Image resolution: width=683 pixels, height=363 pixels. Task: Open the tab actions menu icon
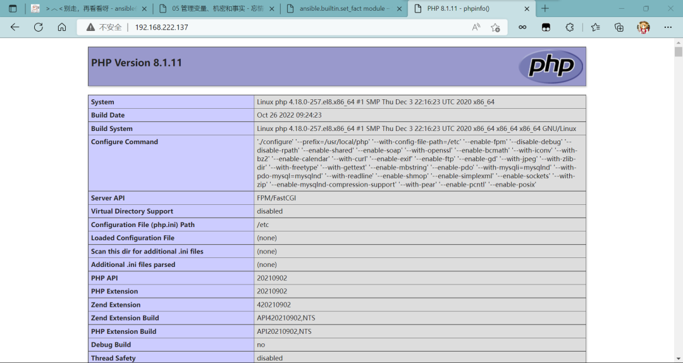(x=13, y=9)
